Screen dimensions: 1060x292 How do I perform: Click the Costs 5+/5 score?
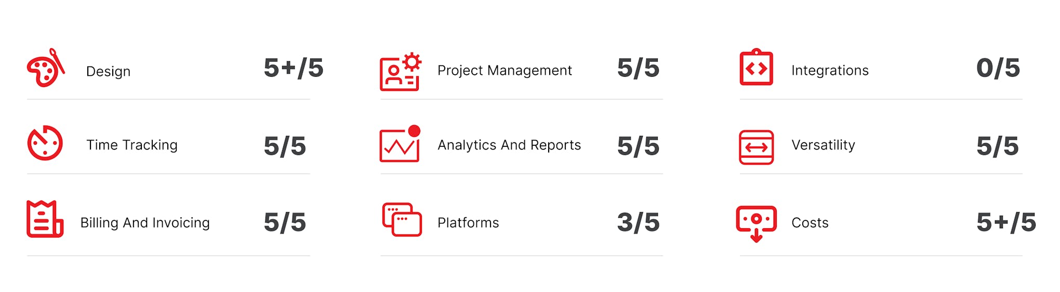(1006, 223)
